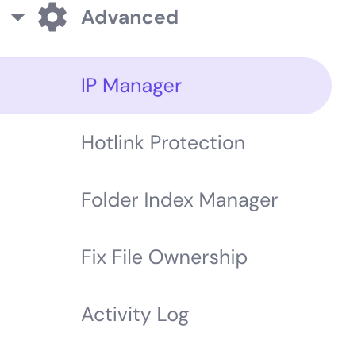Image resolution: width=346 pixels, height=348 pixels.
Task: Select the Advanced section heading text
Action: pos(130,17)
